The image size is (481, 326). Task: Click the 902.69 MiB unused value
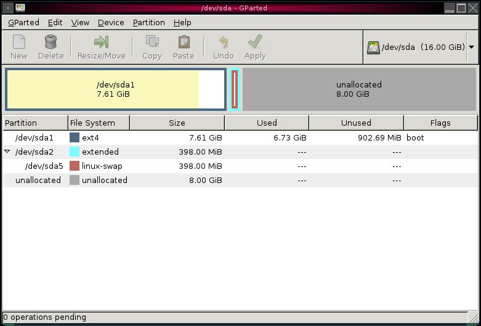click(x=379, y=138)
